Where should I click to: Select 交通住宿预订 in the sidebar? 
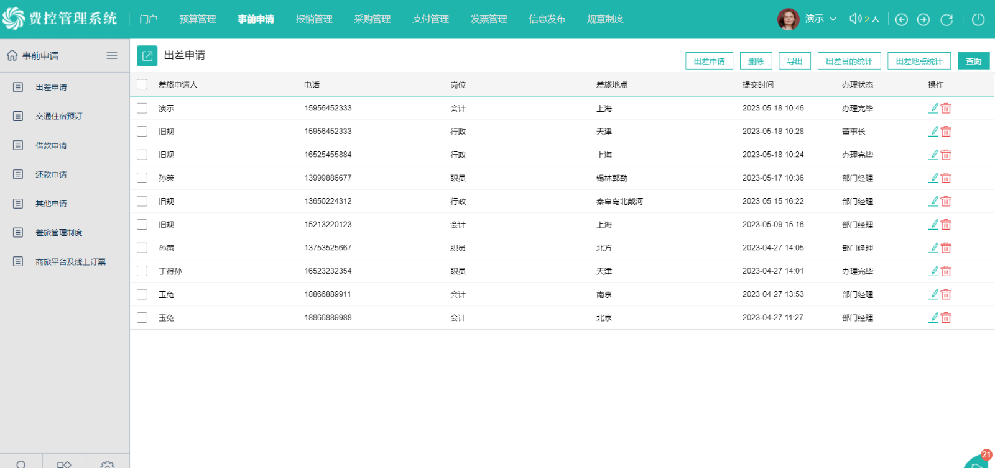coord(58,116)
